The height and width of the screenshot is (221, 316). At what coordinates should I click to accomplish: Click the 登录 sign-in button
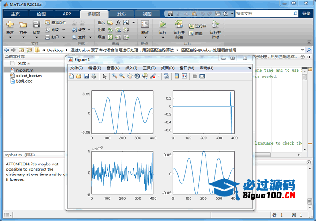point(306,14)
